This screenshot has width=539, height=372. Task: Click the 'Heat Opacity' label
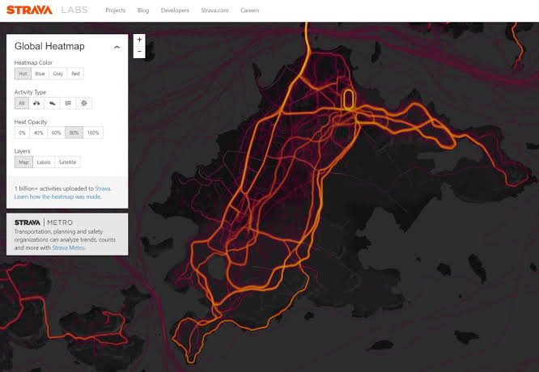coord(31,122)
